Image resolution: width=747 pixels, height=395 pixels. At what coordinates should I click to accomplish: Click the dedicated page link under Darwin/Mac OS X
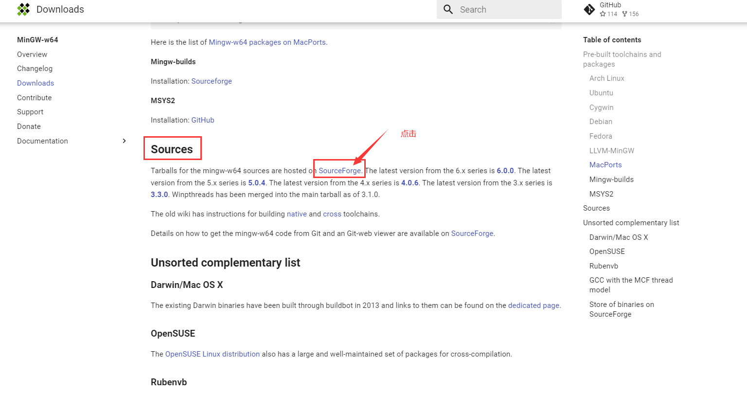[x=534, y=305]
